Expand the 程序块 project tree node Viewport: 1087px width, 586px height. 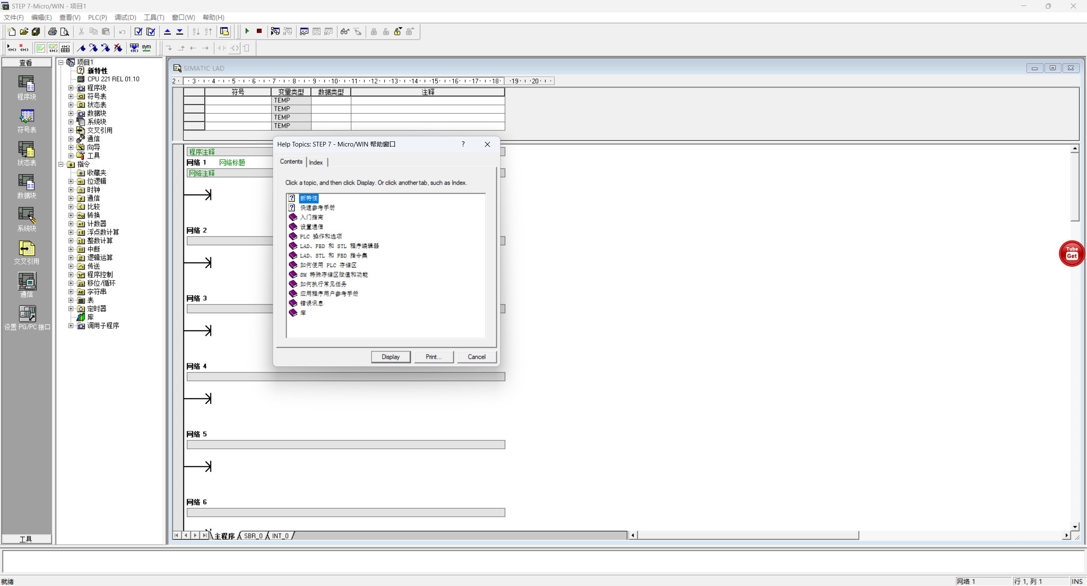click(71, 88)
